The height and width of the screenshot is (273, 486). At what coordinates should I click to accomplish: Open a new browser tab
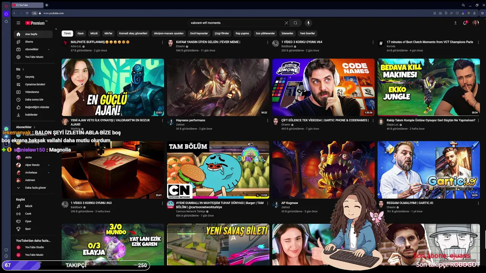coord(47,5)
